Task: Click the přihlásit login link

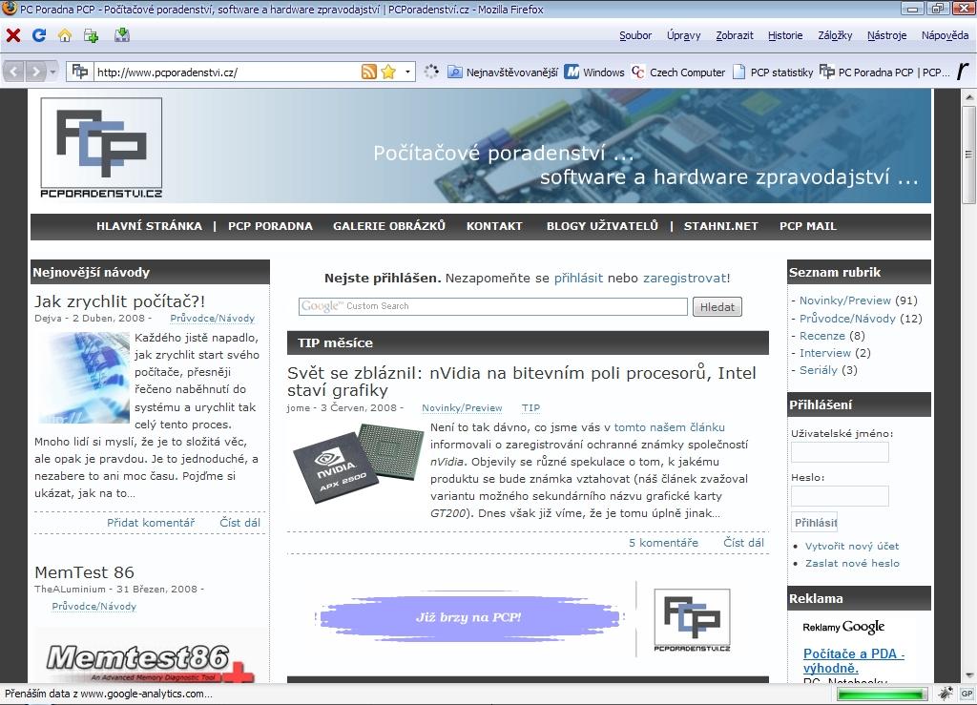Action: (x=578, y=278)
